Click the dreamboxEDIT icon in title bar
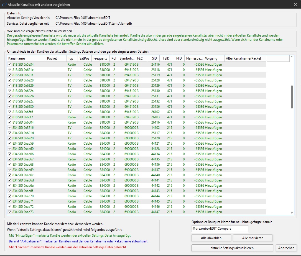Screen dimensions: 301x256 4,4
